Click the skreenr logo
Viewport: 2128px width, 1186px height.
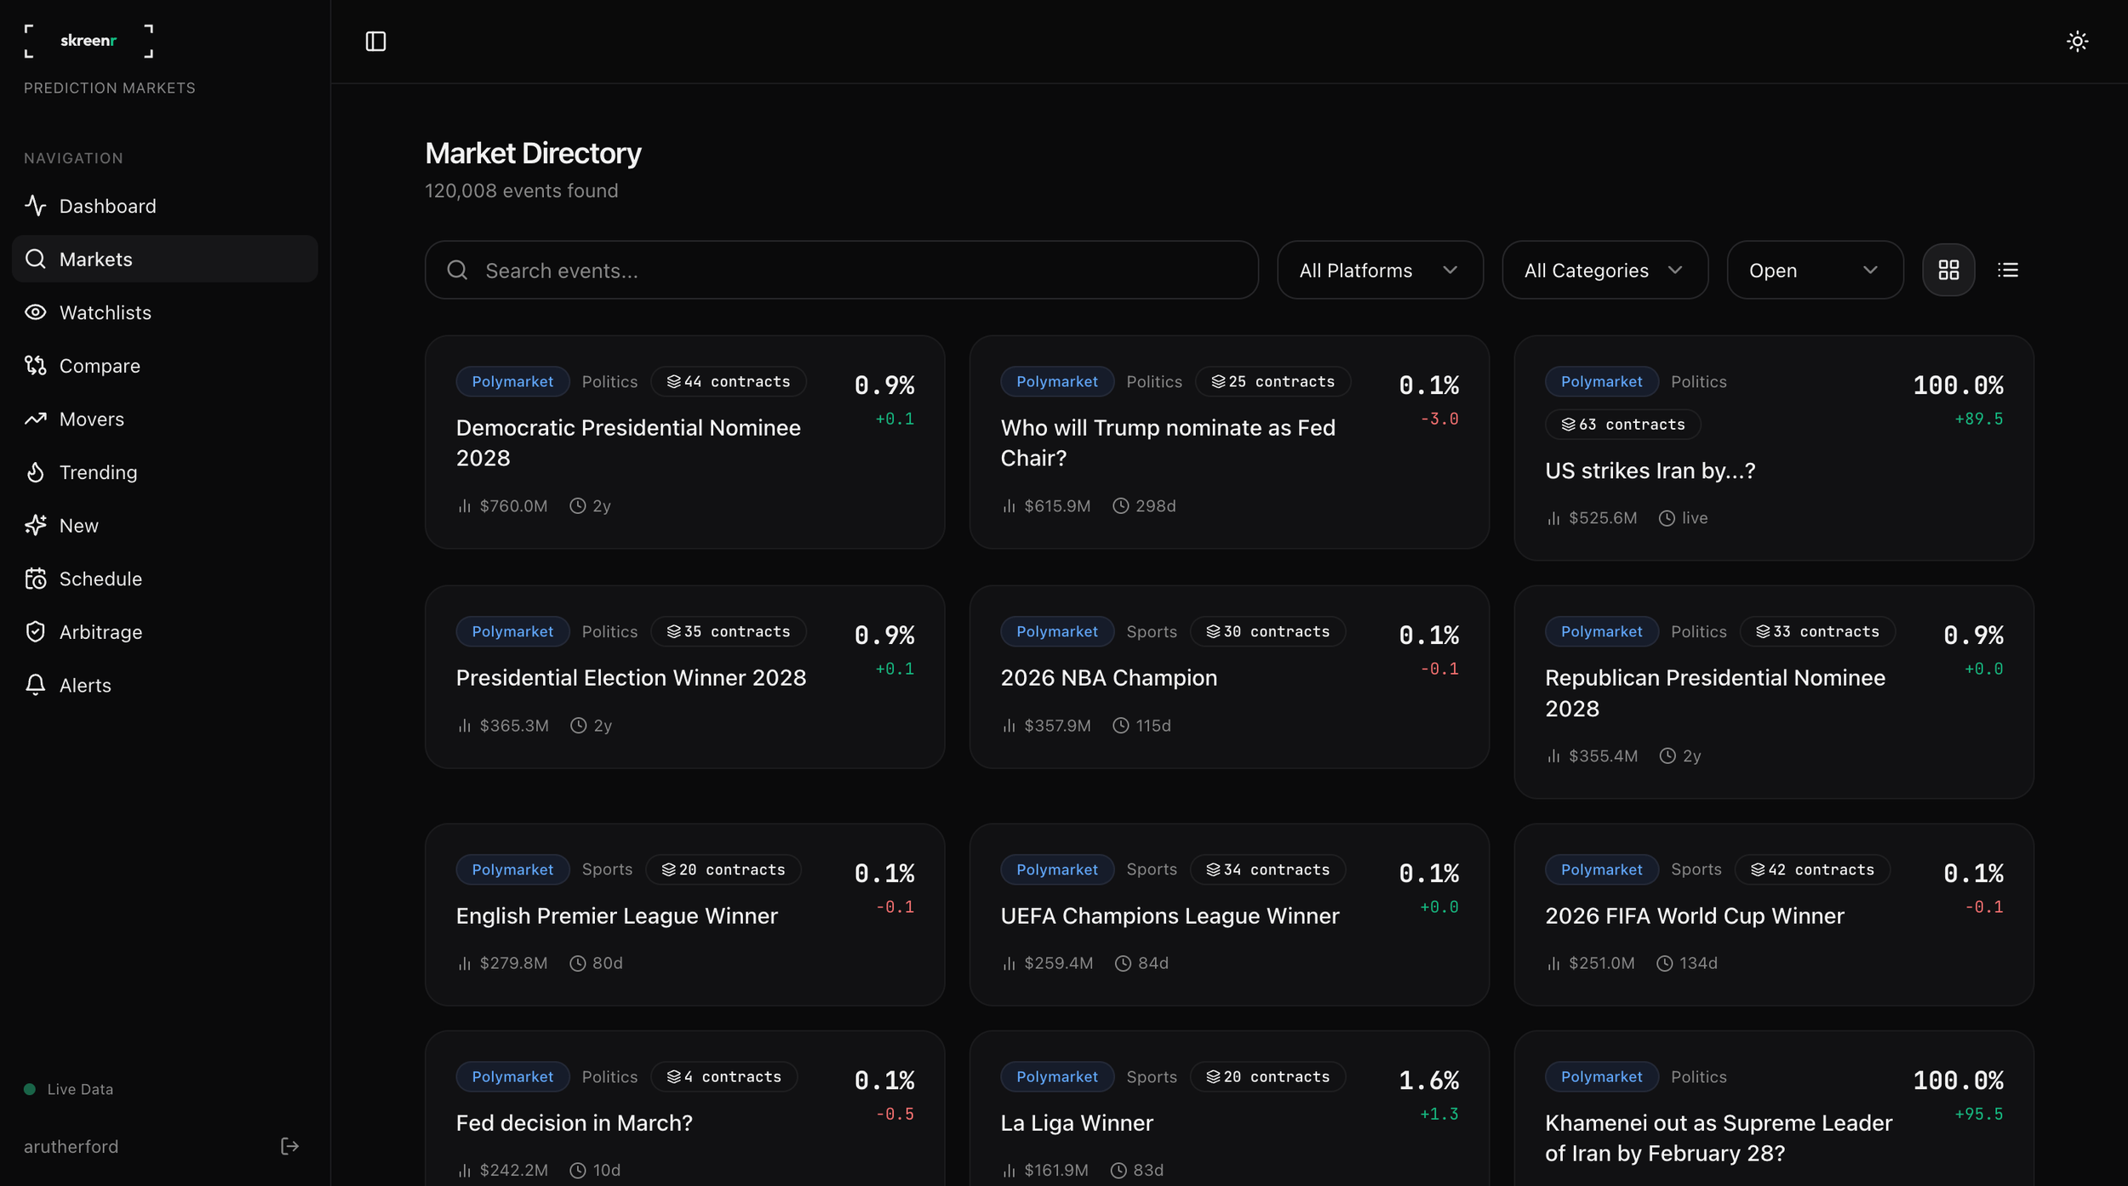pos(89,40)
